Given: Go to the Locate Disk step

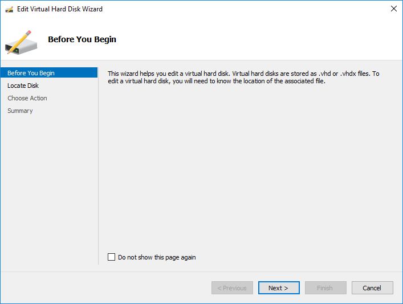Looking at the screenshot, I should (x=23, y=86).
